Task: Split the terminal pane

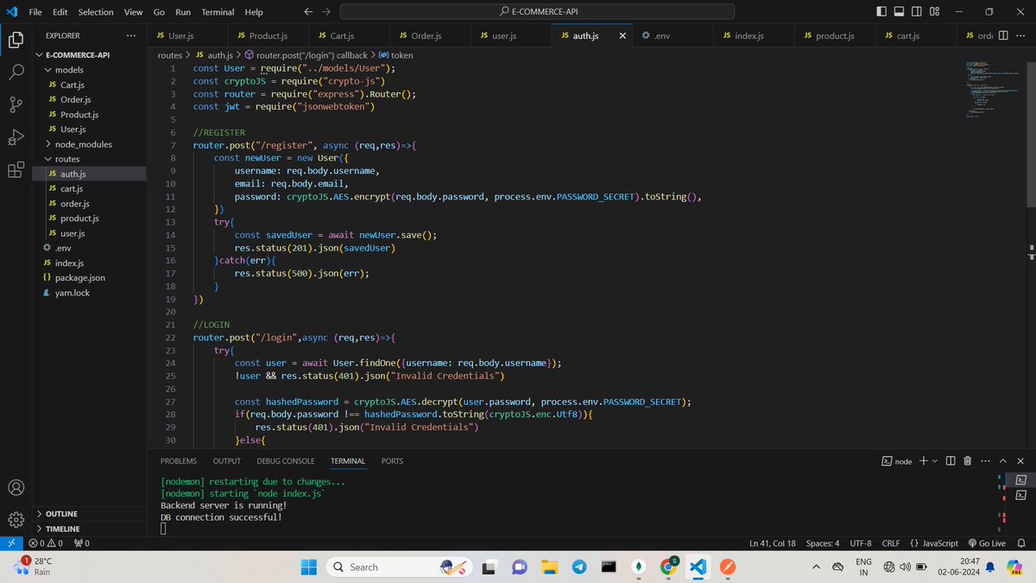Action: tap(950, 461)
